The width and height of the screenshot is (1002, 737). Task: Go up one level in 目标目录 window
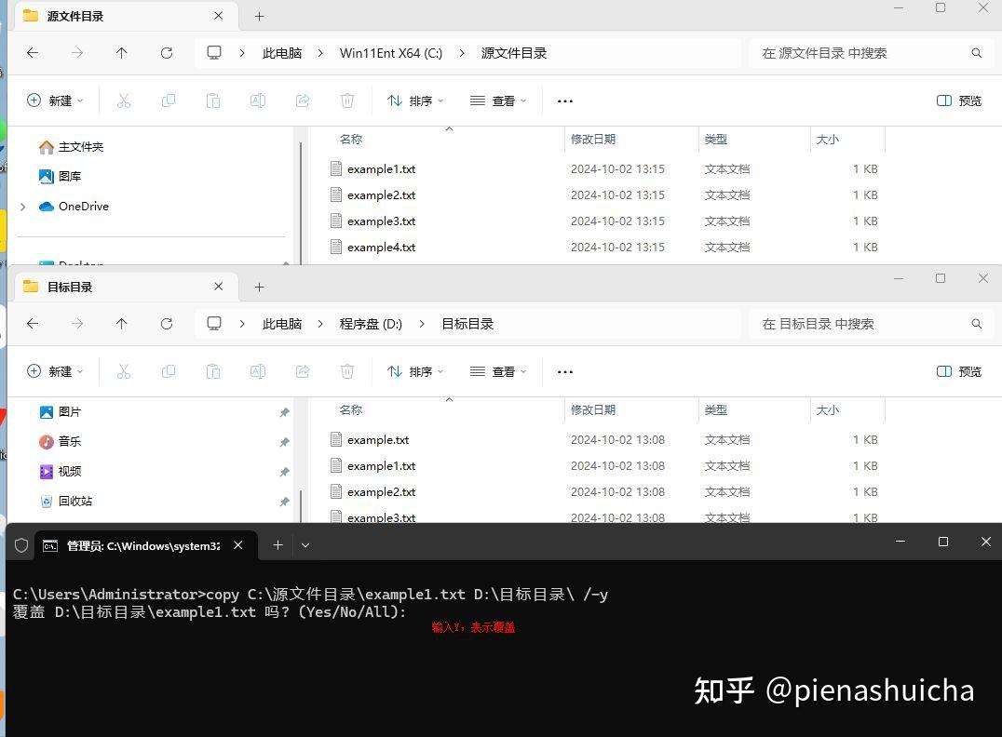coord(121,324)
